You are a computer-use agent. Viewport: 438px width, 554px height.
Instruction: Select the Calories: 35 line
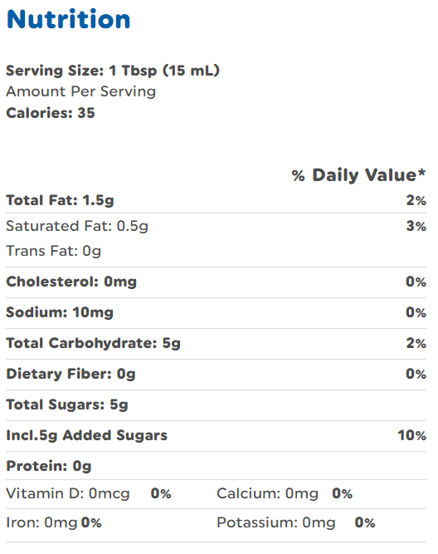(51, 113)
